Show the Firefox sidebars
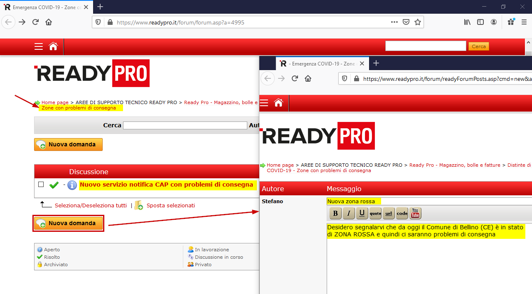Screen dimensions: 532x294 point(480,22)
